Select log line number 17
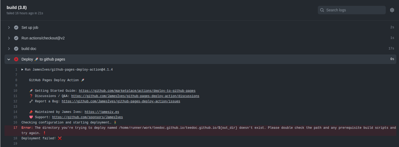 point(15,128)
